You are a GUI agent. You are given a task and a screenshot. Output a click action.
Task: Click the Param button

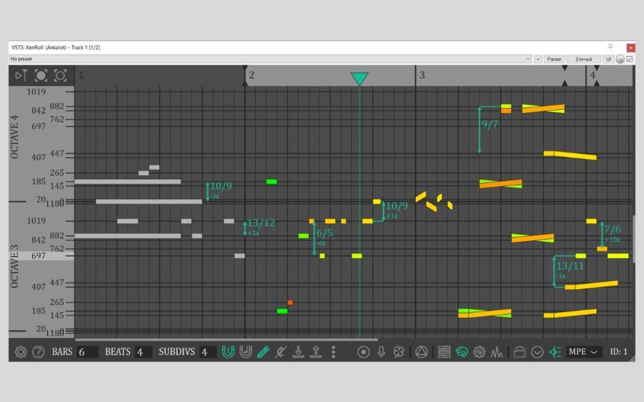[554, 59]
